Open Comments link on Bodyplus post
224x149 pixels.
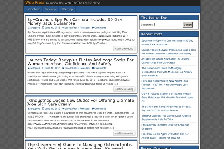click(100, 68)
